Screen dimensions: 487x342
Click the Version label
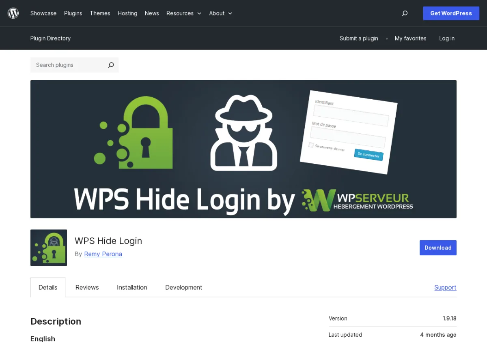(x=338, y=318)
